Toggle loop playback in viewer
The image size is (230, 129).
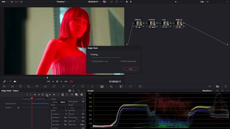pos(71,81)
